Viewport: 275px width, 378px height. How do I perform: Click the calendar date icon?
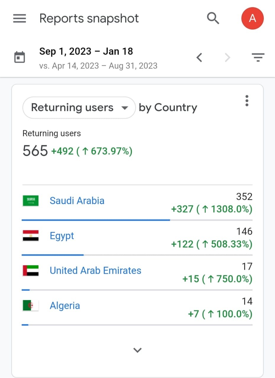(x=20, y=57)
